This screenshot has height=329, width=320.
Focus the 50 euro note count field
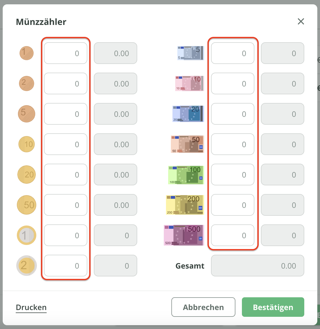[x=233, y=144]
